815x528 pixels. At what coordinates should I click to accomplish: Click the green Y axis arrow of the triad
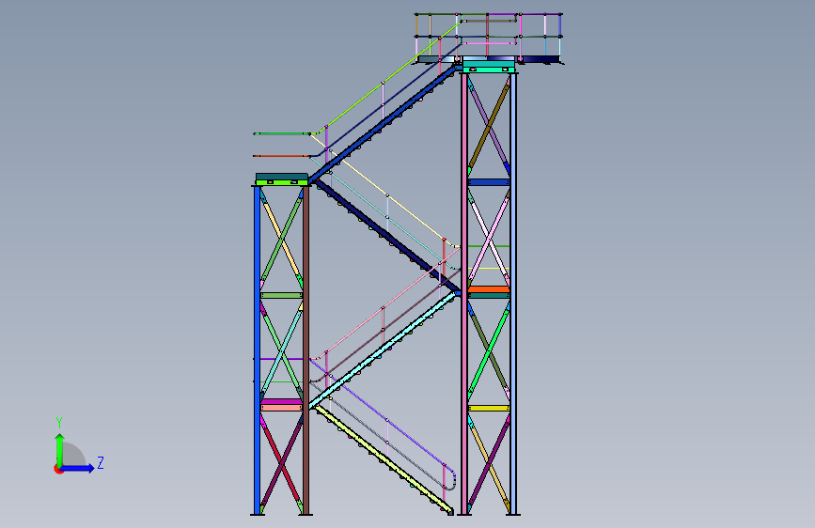(x=59, y=449)
